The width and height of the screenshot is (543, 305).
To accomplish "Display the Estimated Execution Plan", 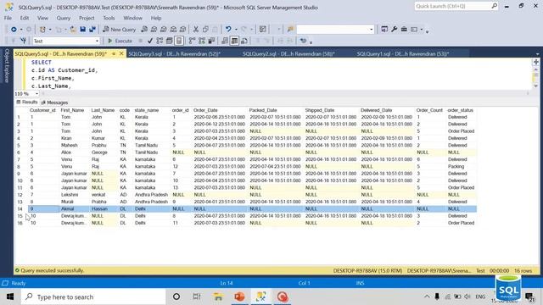I will point(160,41).
